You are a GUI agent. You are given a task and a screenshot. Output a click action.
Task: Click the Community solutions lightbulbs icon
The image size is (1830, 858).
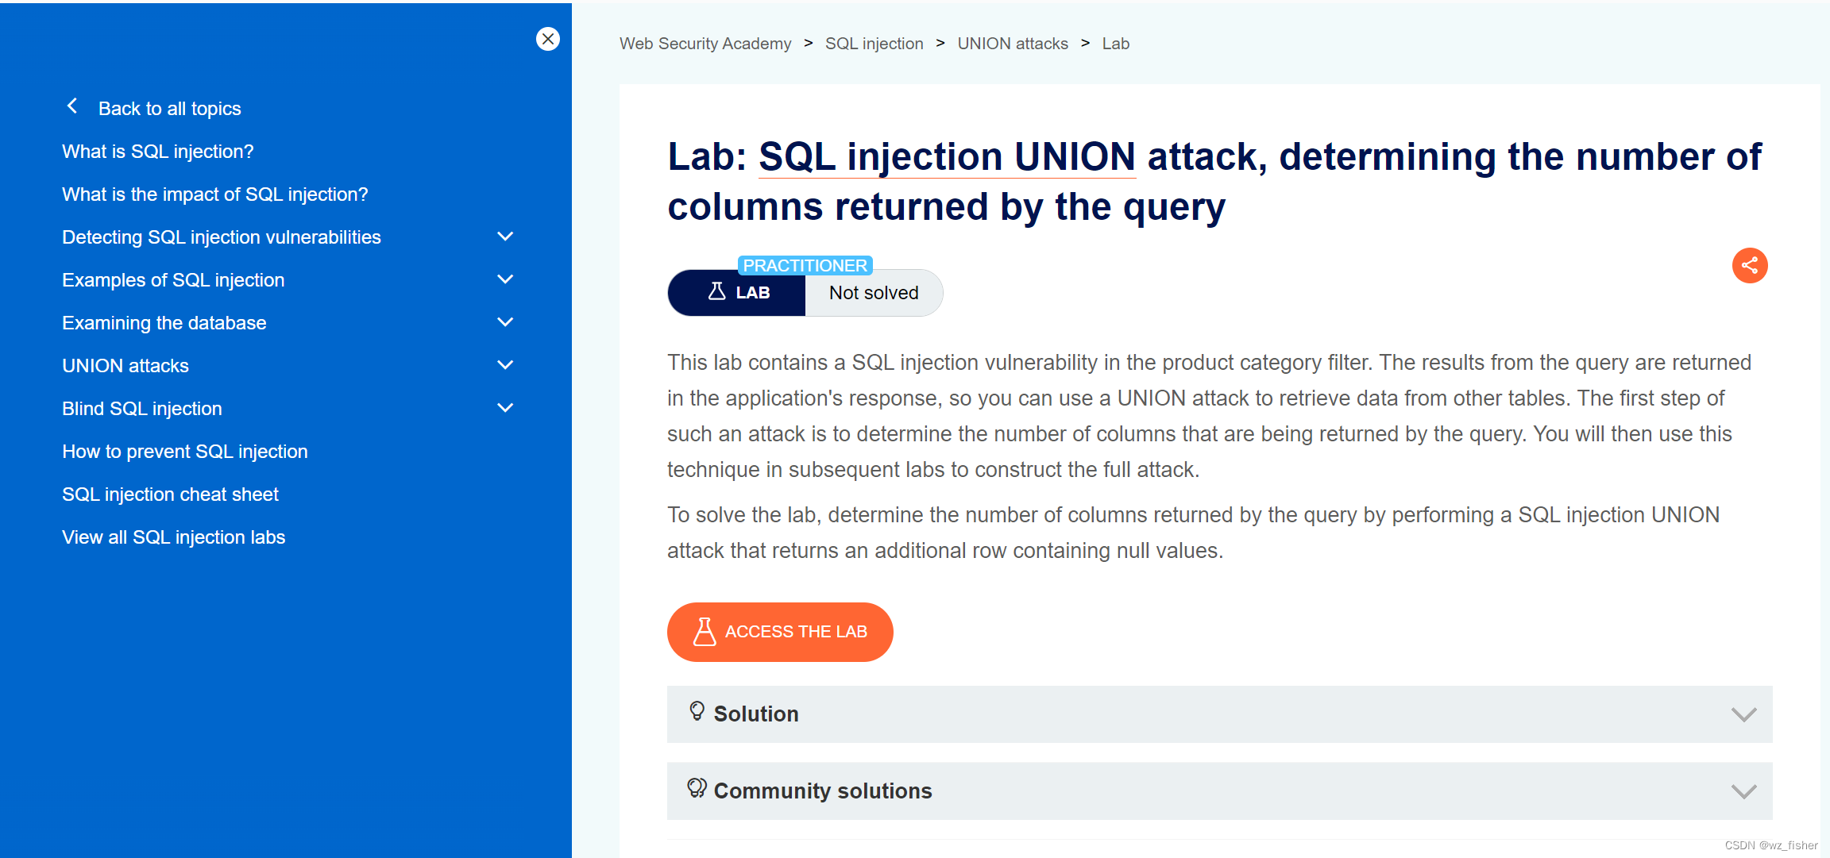coord(697,788)
